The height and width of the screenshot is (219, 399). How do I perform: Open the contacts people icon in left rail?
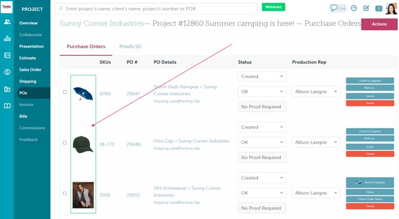(7, 22)
